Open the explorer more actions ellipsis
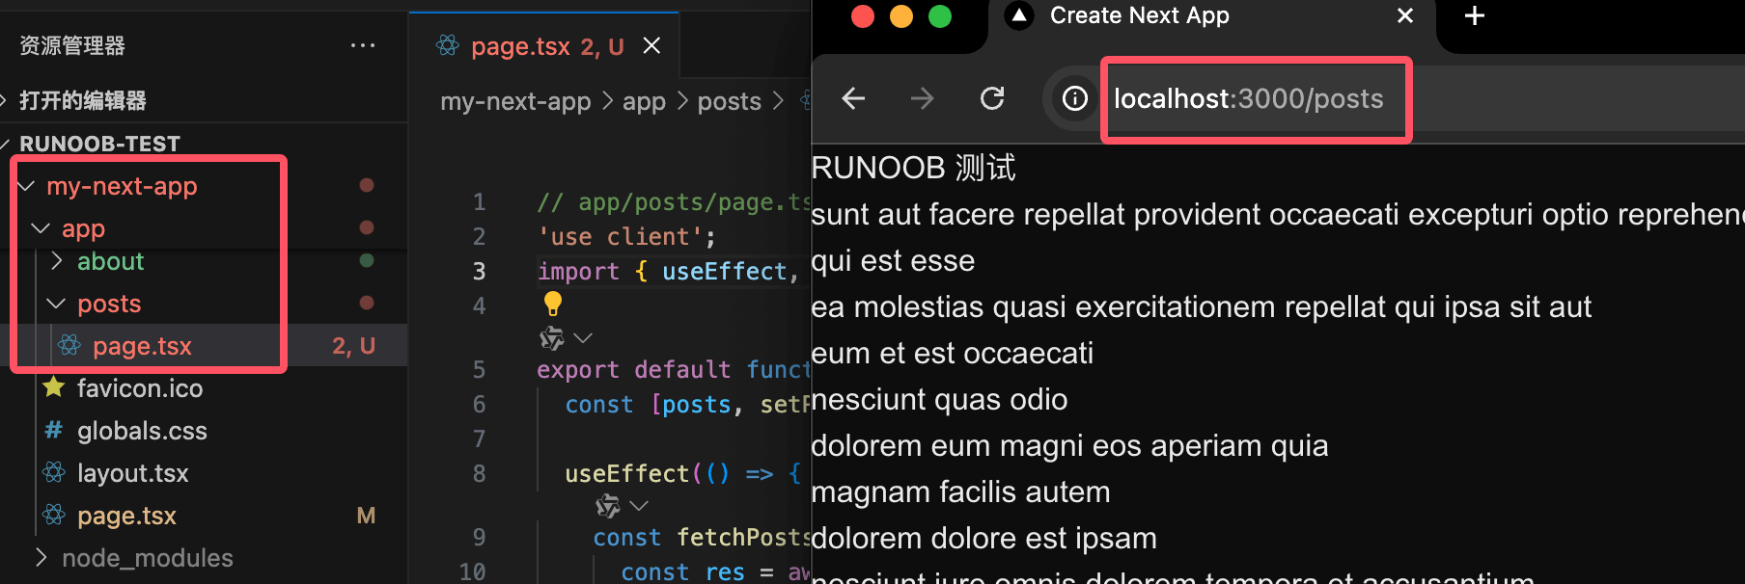The width and height of the screenshot is (1745, 584). [x=363, y=45]
